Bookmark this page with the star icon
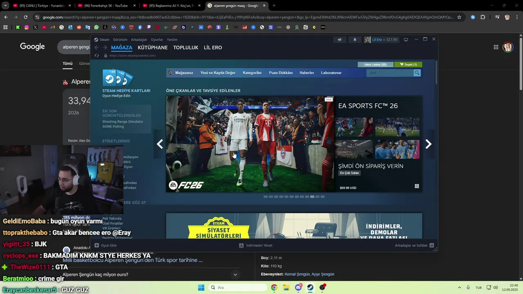Viewport: 523px width, 294px height. [459, 17]
